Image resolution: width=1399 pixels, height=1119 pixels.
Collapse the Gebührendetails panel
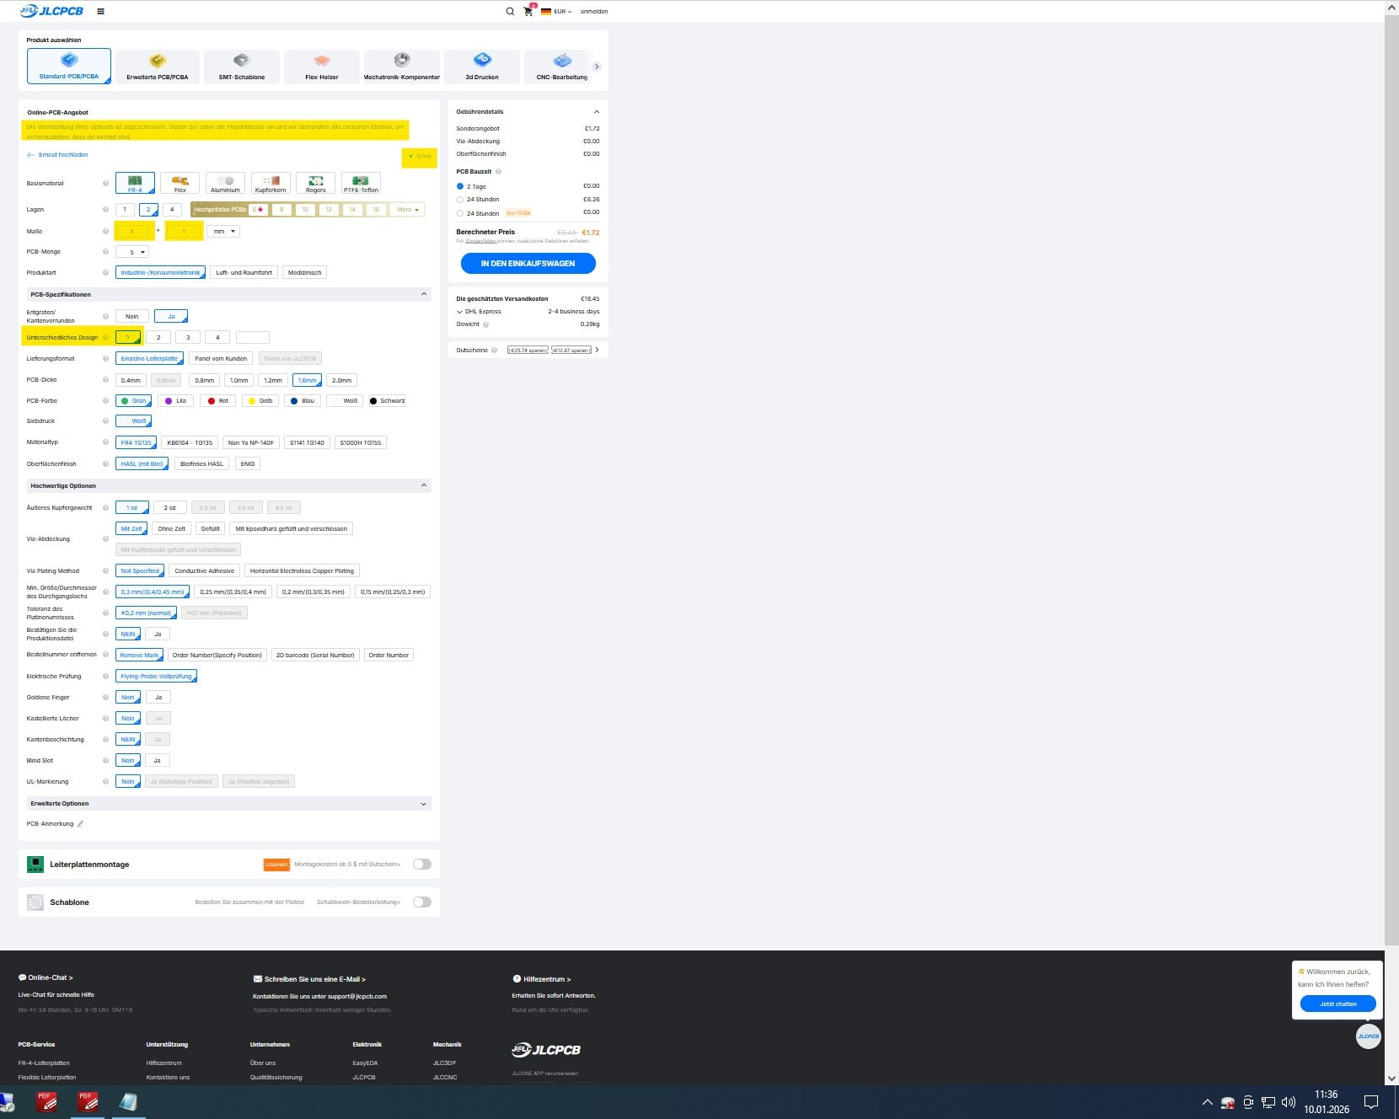[x=597, y=112]
